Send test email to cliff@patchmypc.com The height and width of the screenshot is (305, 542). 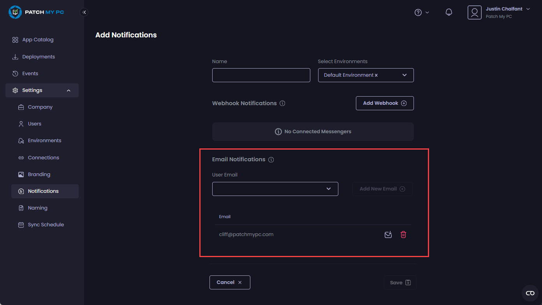click(x=388, y=234)
